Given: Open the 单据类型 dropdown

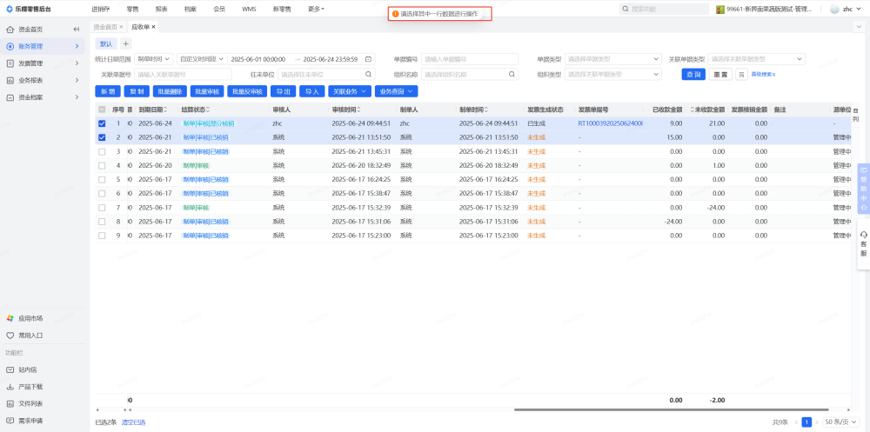Looking at the screenshot, I should [613, 59].
